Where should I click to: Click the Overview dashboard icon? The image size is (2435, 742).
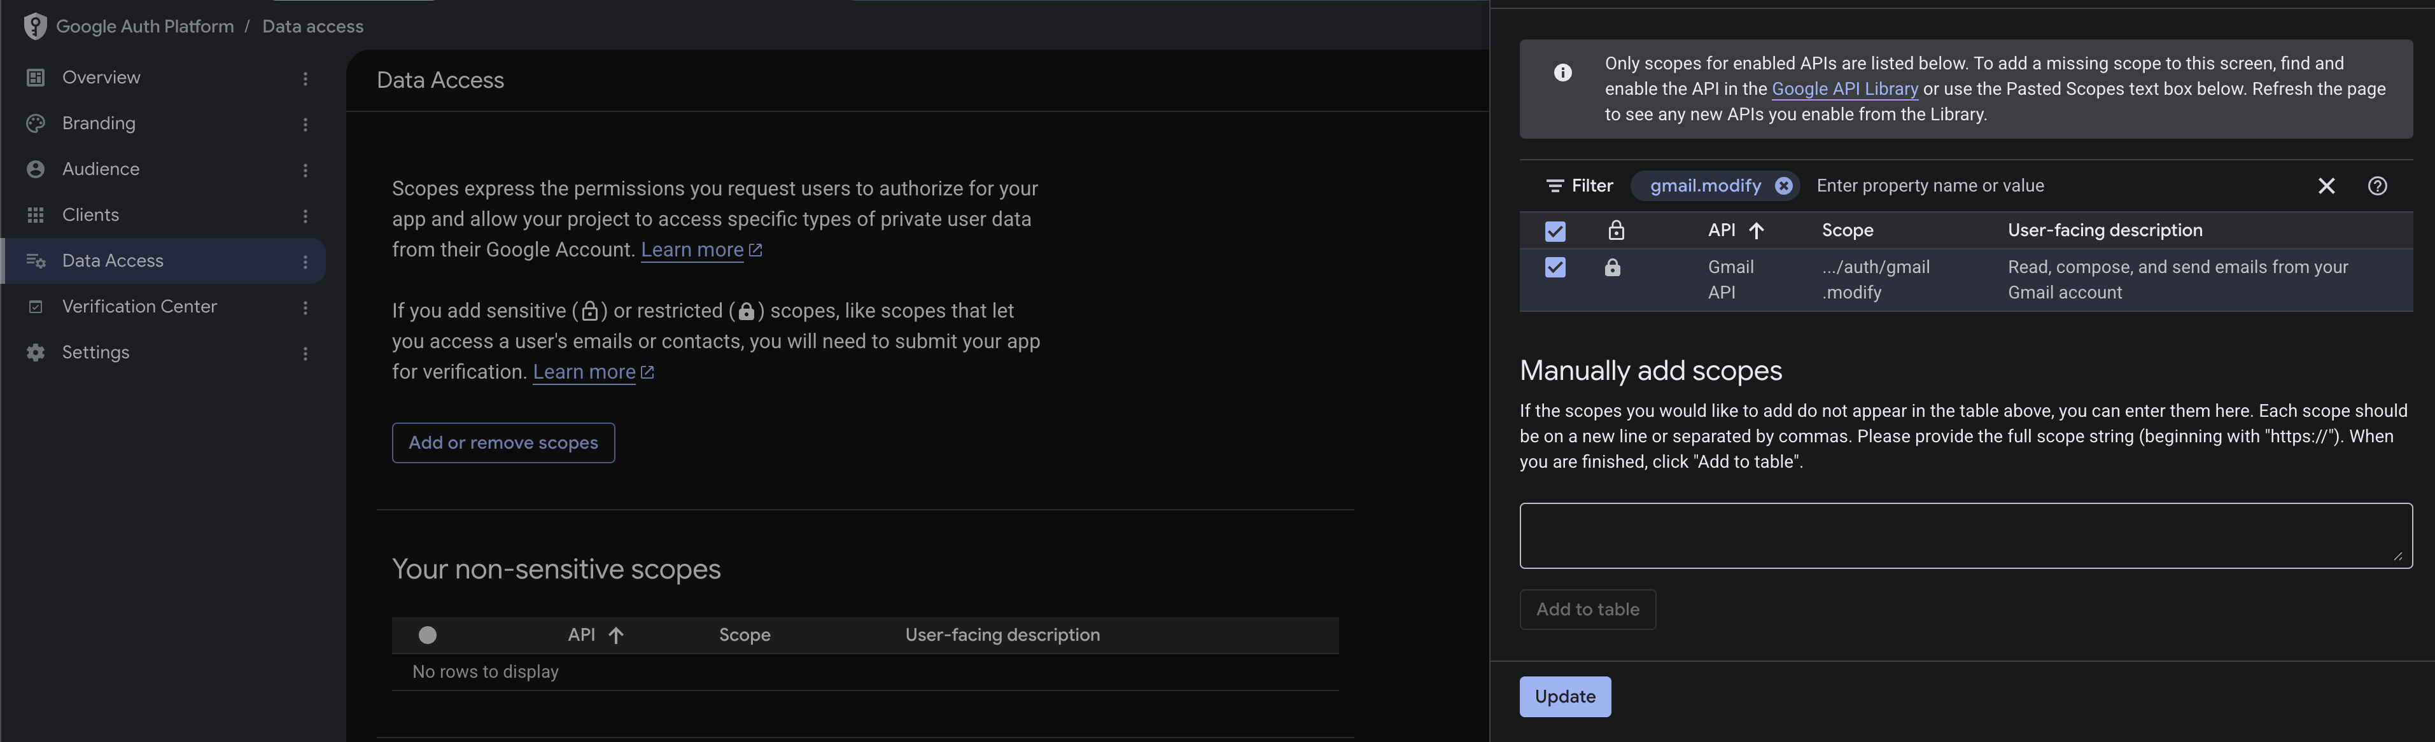point(36,78)
